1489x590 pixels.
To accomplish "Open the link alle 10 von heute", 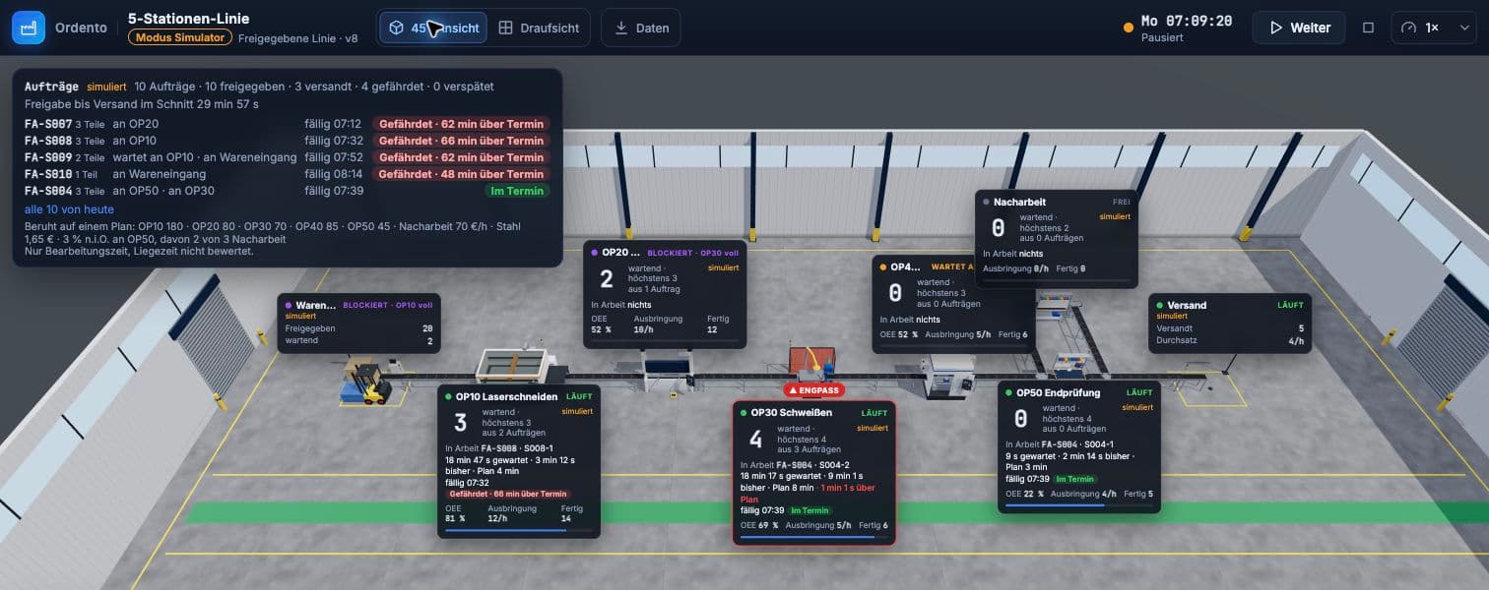I will click(x=69, y=209).
